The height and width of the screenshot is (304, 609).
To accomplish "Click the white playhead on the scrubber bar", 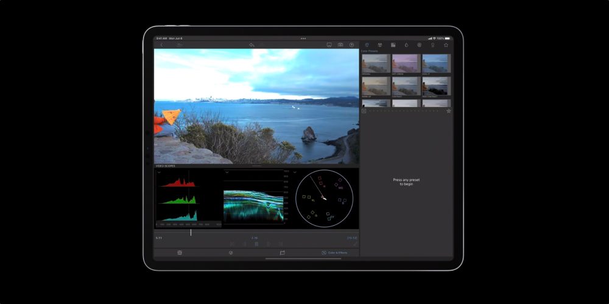I will pyautogui.click(x=191, y=232).
